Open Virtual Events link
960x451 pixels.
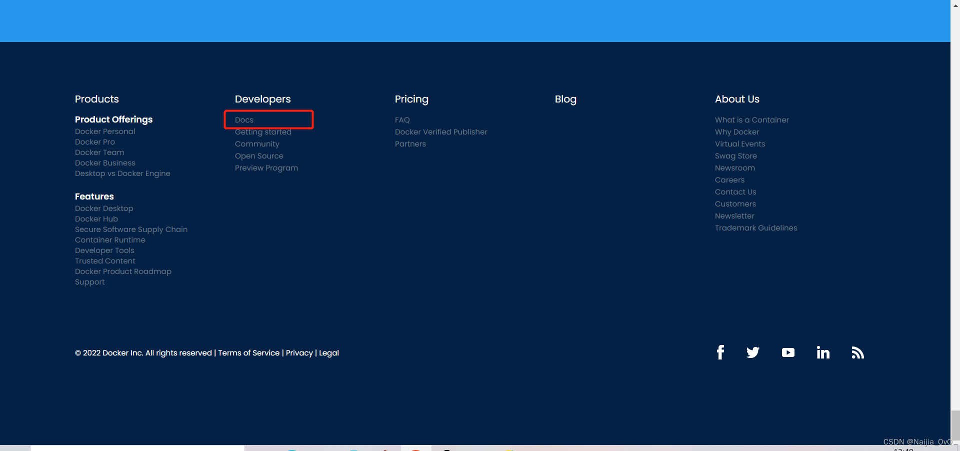740,144
